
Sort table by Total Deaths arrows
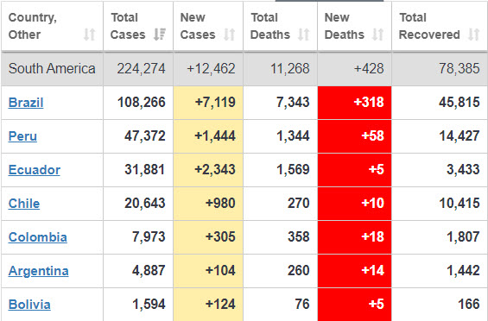(x=304, y=35)
